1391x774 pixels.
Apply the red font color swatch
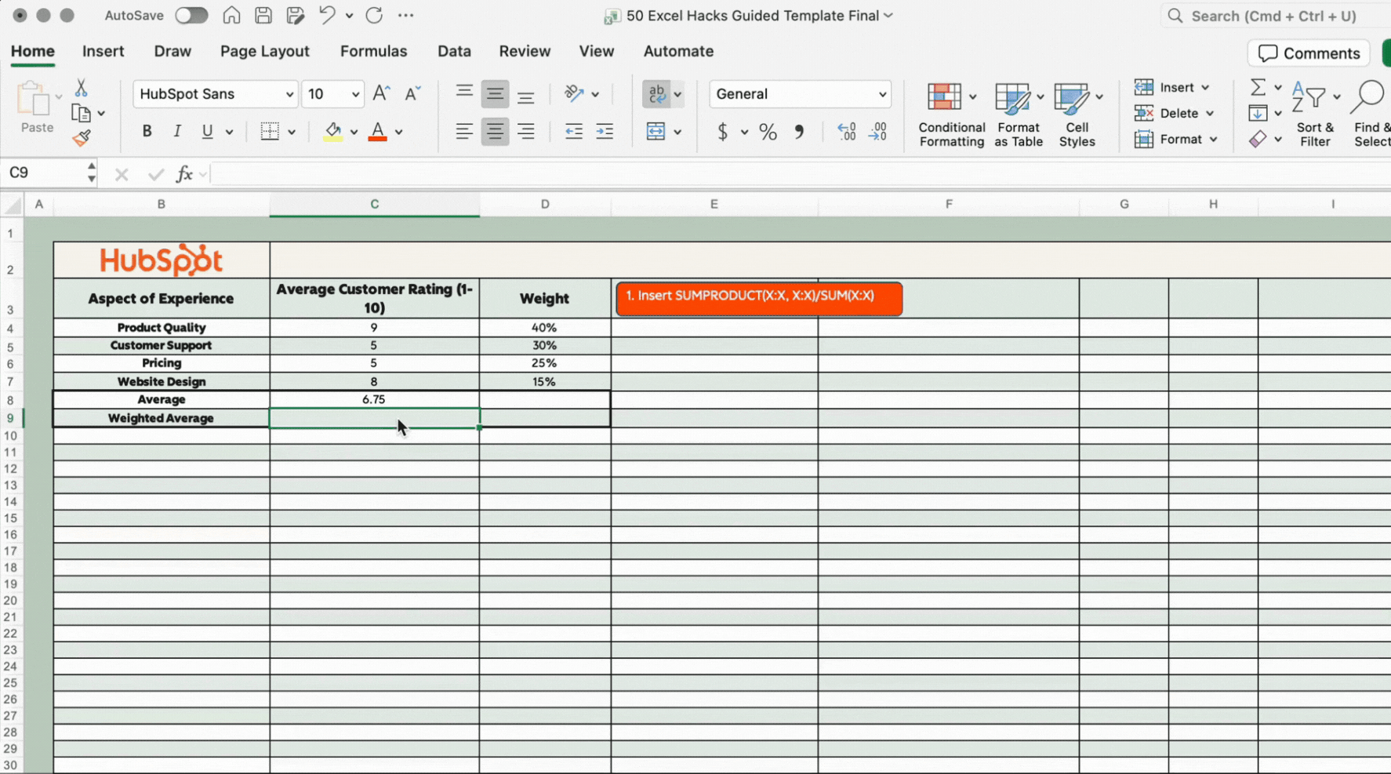click(377, 132)
